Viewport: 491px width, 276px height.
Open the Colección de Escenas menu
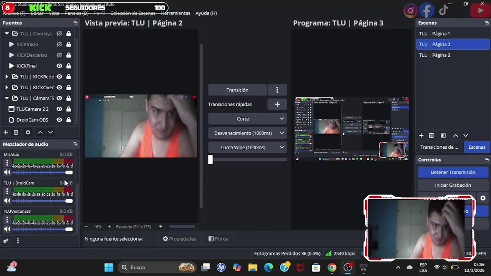(x=133, y=13)
